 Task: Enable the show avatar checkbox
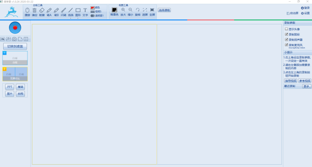coord(286,29)
